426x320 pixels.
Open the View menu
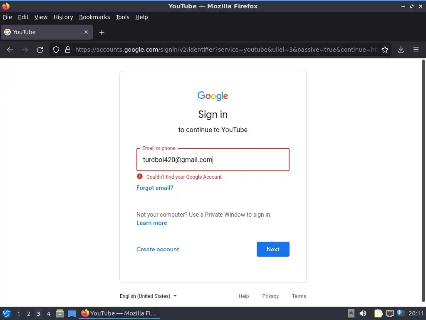coord(41,17)
